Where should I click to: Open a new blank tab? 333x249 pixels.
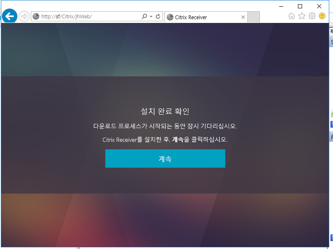254,17
